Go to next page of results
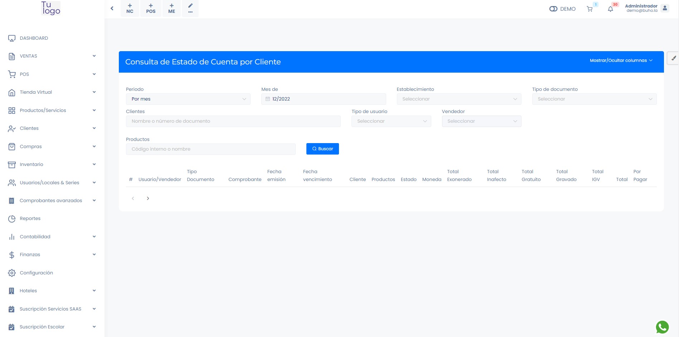Viewport: 679px width, 337px height. click(x=148, y=199)
